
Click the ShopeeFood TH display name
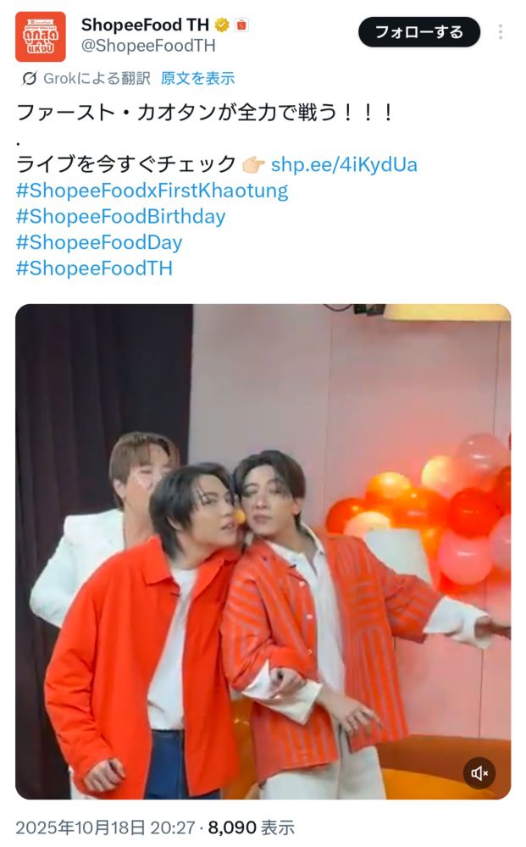[145, 25]
